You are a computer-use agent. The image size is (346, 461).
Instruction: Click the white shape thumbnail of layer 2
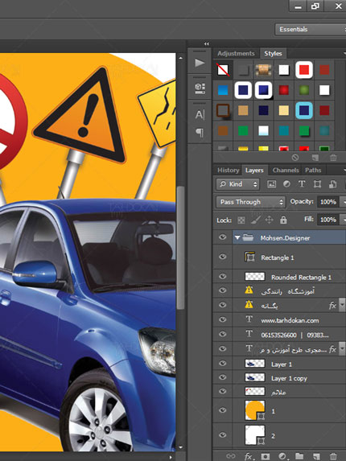254,434
